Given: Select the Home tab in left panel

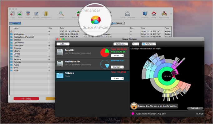Looking at the screenshot, I should click(x=15, y=23).
